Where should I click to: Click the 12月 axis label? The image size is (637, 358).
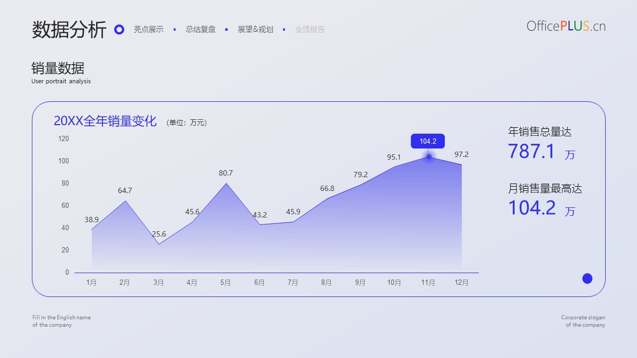(x=461, y=283)
